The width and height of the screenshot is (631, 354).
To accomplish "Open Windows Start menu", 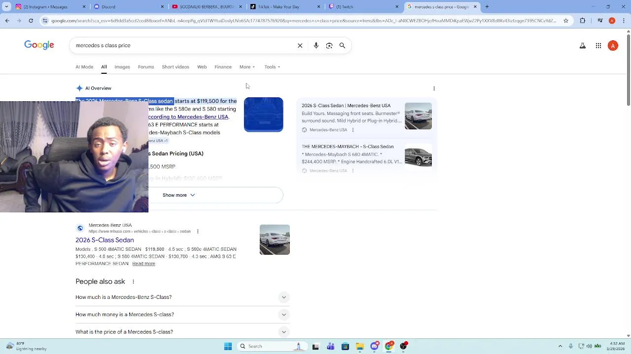I will 228,346.
